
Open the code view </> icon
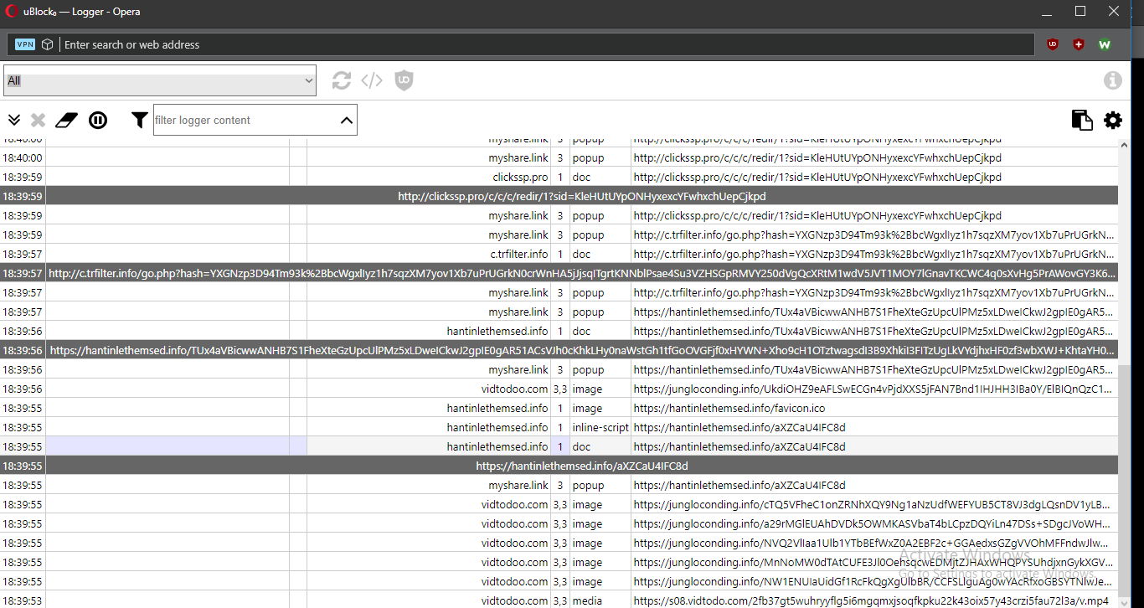372,80
